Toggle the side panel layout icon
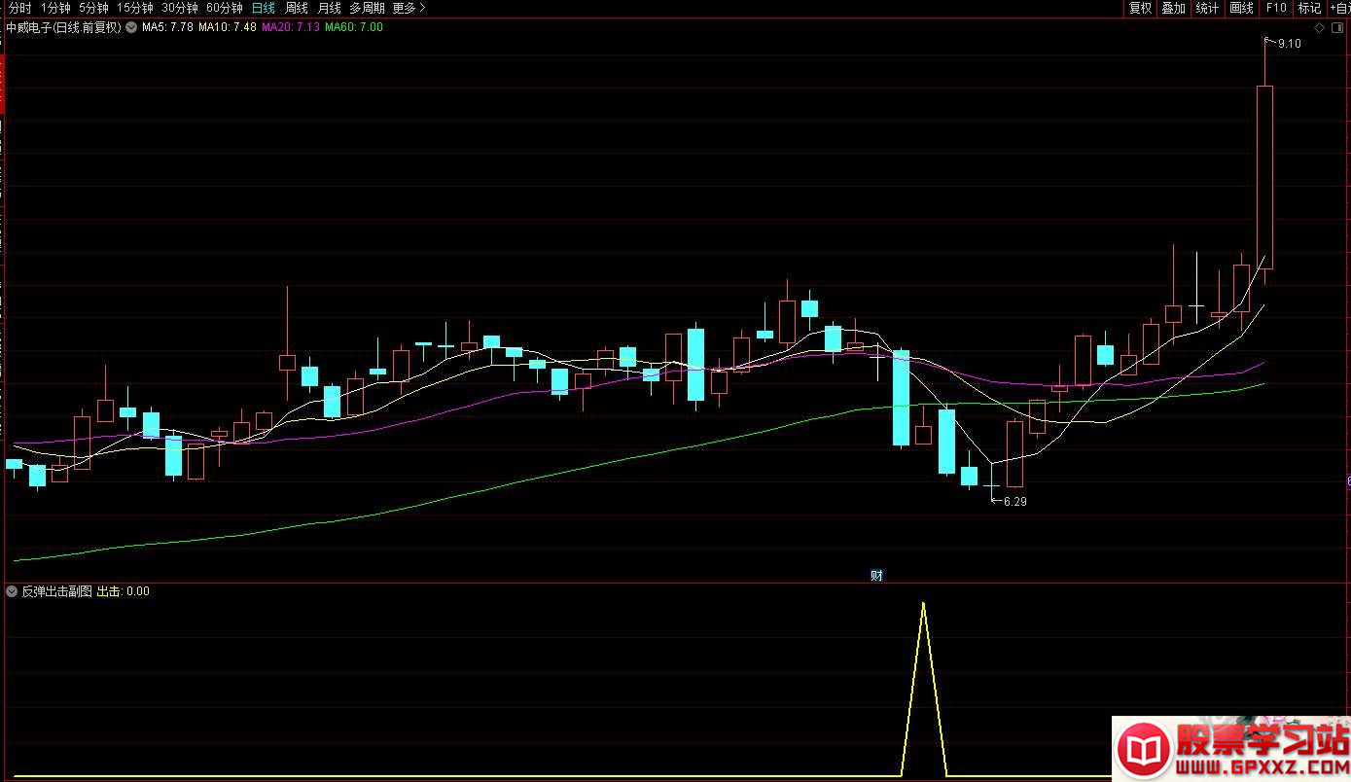 1336,27
